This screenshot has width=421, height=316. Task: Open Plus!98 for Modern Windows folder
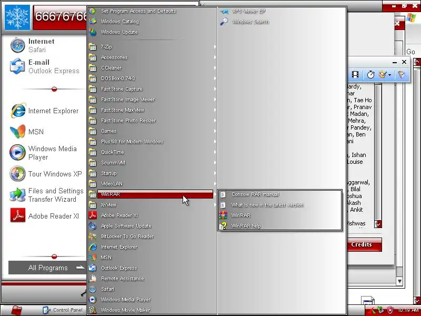[152, 141]
